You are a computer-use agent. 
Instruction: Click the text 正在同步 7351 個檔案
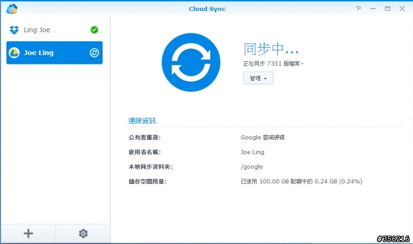point(273,63)
